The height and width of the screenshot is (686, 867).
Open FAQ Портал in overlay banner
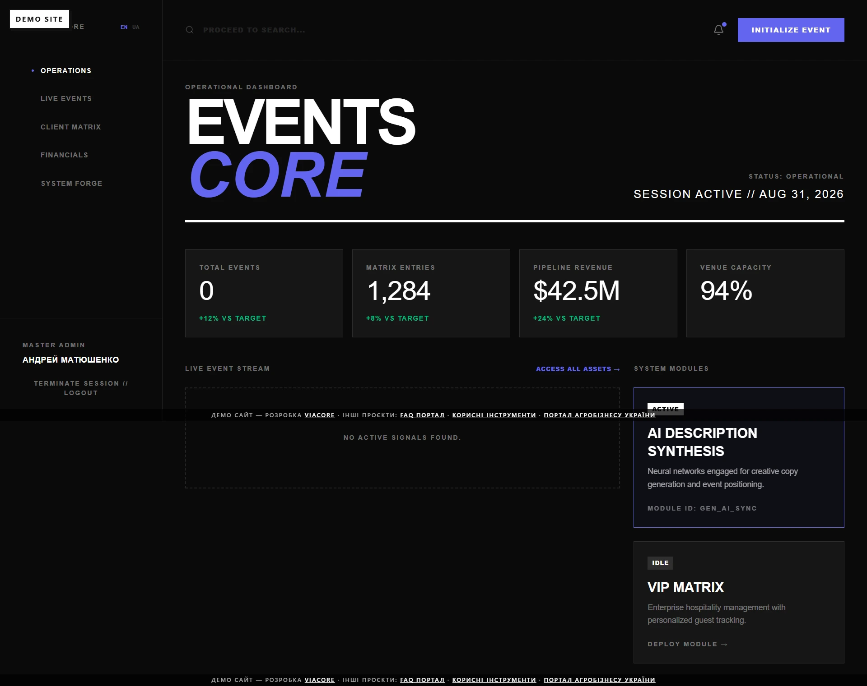tap(422, 415)
